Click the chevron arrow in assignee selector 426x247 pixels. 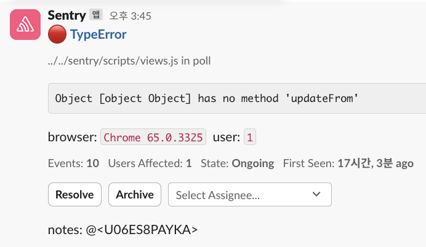316,194
